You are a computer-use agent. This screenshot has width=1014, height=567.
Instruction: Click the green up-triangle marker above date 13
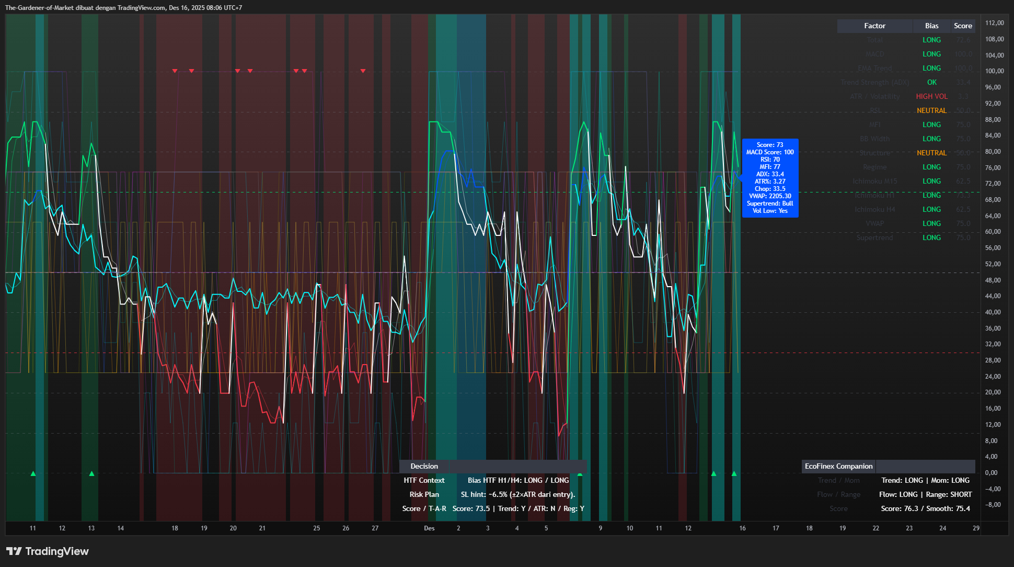(x=91, y=474)
